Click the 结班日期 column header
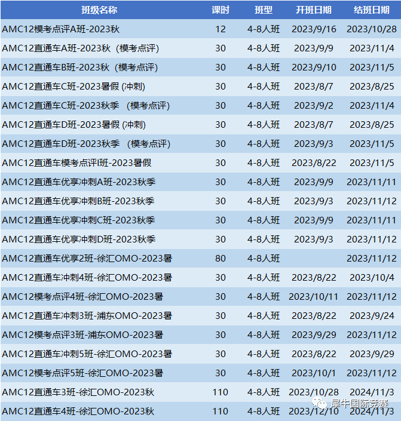Viewport: 401px width, 421px height. (372, 10)
